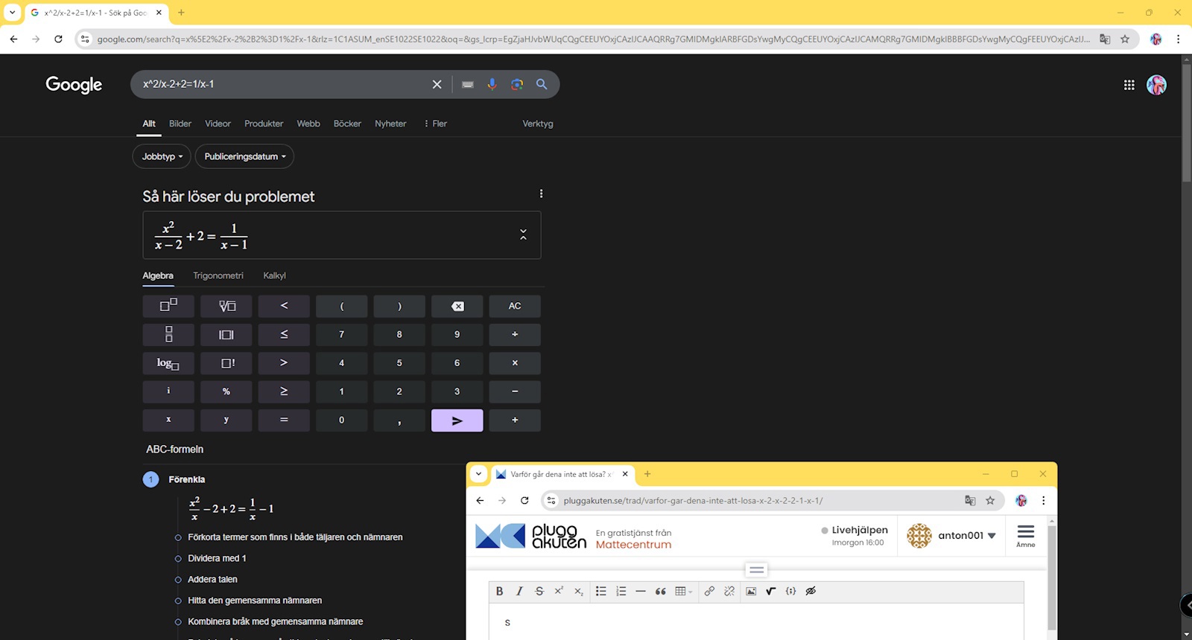Submit the equation with the purple arrow button
The height and width of the screenshot is (640, 1192).
coord(457,420)
